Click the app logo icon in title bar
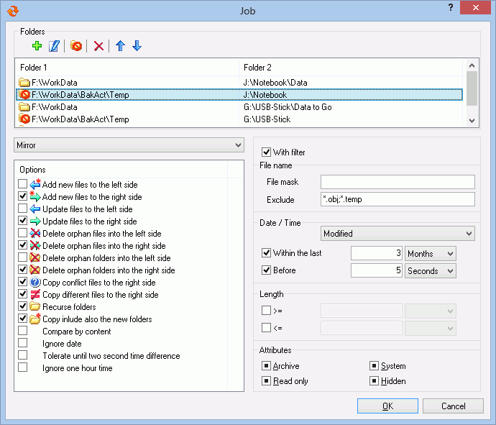 (x=12, y=10)
